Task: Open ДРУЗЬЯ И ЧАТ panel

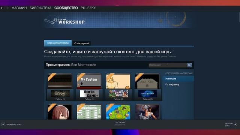Action: (x=229, y=124)
